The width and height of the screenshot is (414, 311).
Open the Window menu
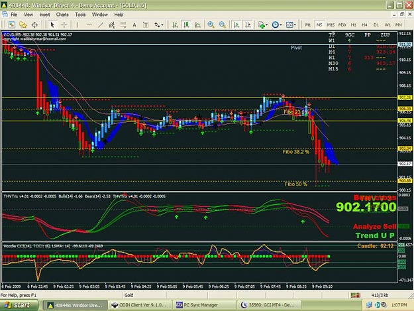click(100, 15)
